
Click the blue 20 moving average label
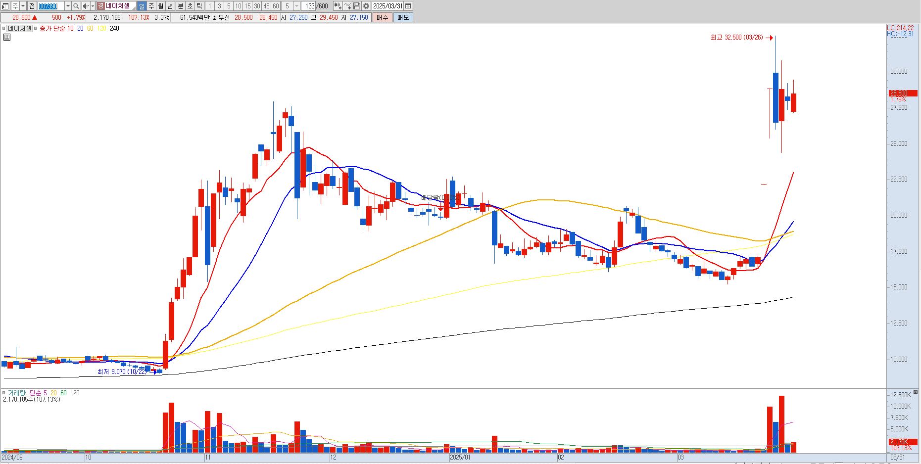80,29
